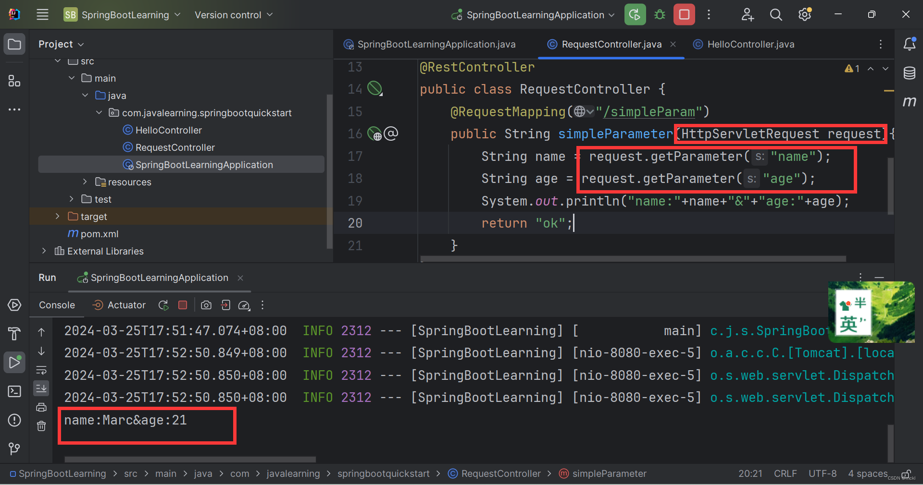Expand the resources folder
Screen dimensions: 923x485
pos(85,182)
